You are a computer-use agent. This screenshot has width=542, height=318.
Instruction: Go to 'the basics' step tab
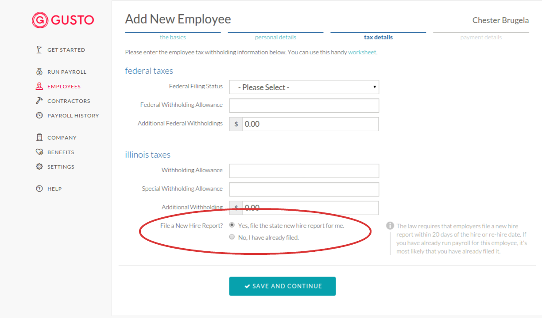click(173, 37)
